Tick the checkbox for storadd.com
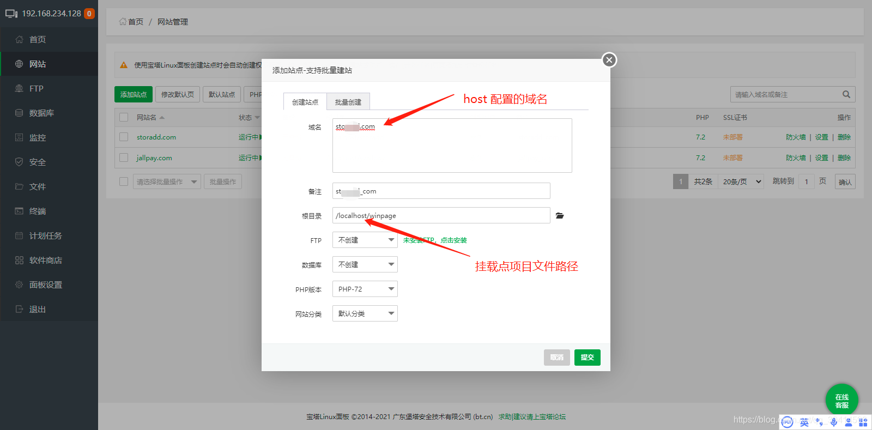The height and width of the screenshot is (430, 872). tap(124, 137)
